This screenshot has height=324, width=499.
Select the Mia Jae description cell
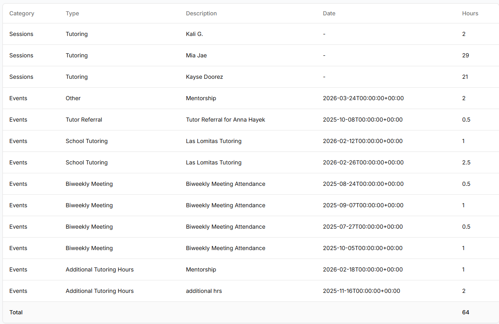(x=196, y=55)
